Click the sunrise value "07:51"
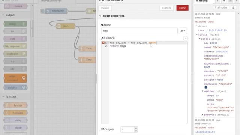 point(222,71)
